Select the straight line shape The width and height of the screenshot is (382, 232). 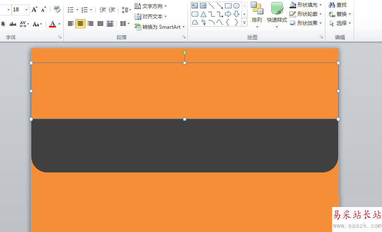[212, 5]
